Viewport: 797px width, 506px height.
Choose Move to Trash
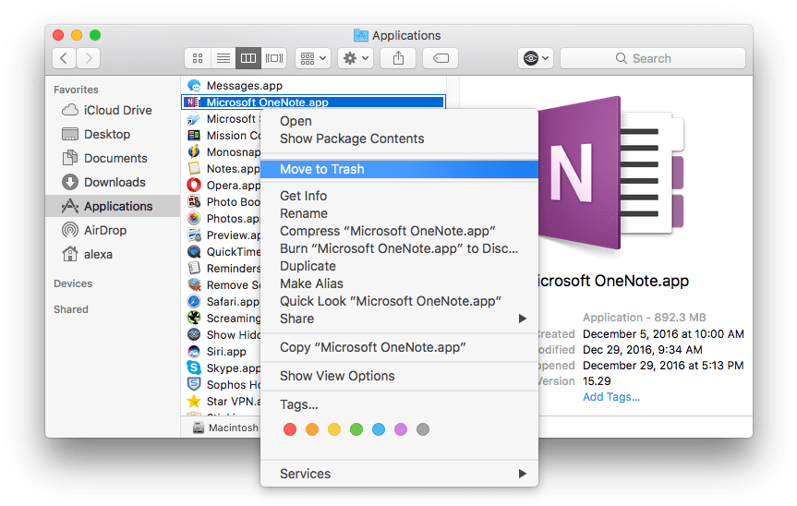tap(399, 169)
